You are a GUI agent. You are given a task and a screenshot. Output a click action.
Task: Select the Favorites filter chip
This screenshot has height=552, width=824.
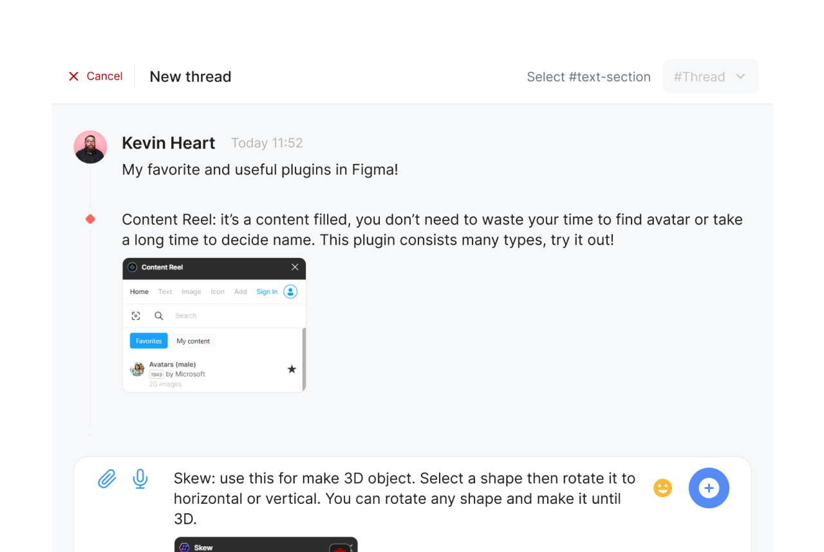coord(149,341)
